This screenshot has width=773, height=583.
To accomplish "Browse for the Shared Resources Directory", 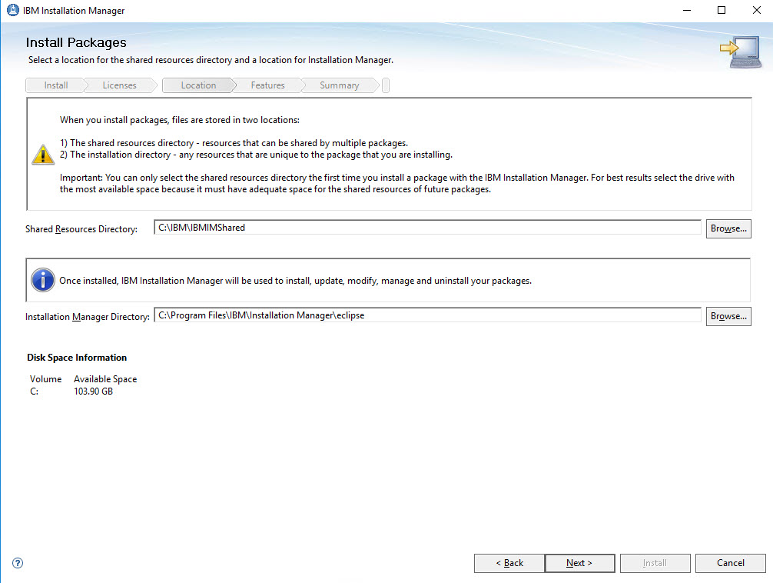I will [x=728, y=228].
